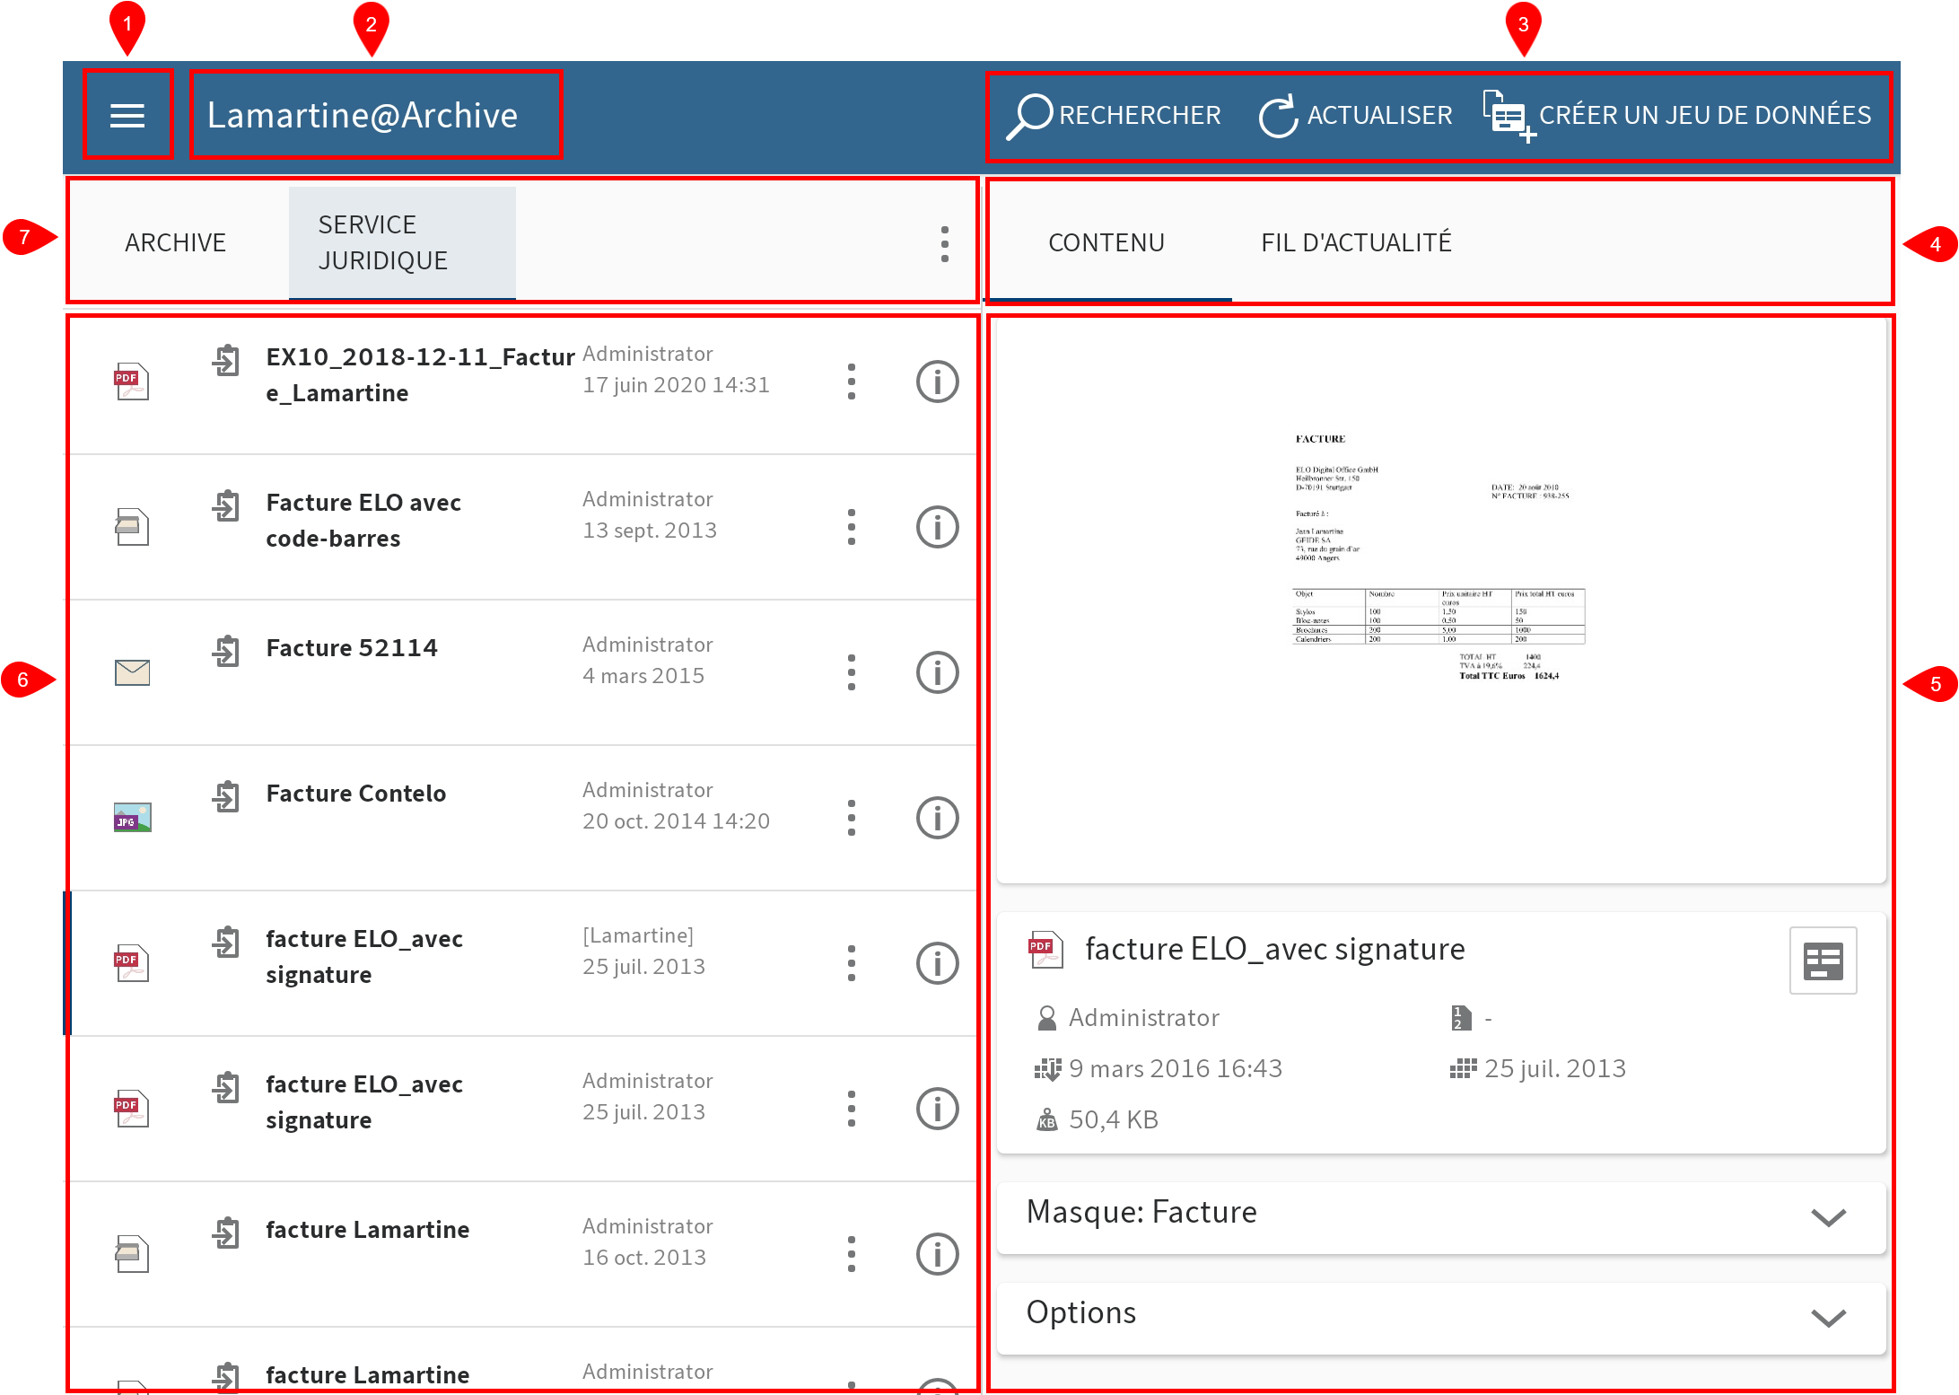The width and height of the screenshot is (1959, 1395).
Task: Open the hamburger navigation menu
Action: [127, 115]
